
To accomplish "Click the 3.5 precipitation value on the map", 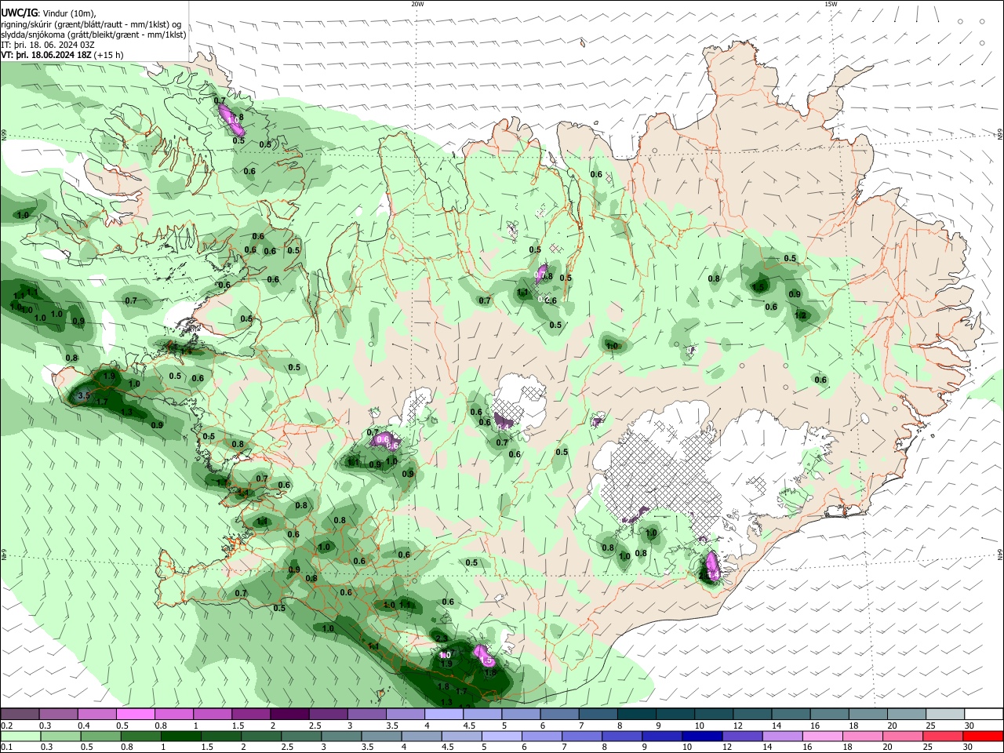I will click(84, 396).
